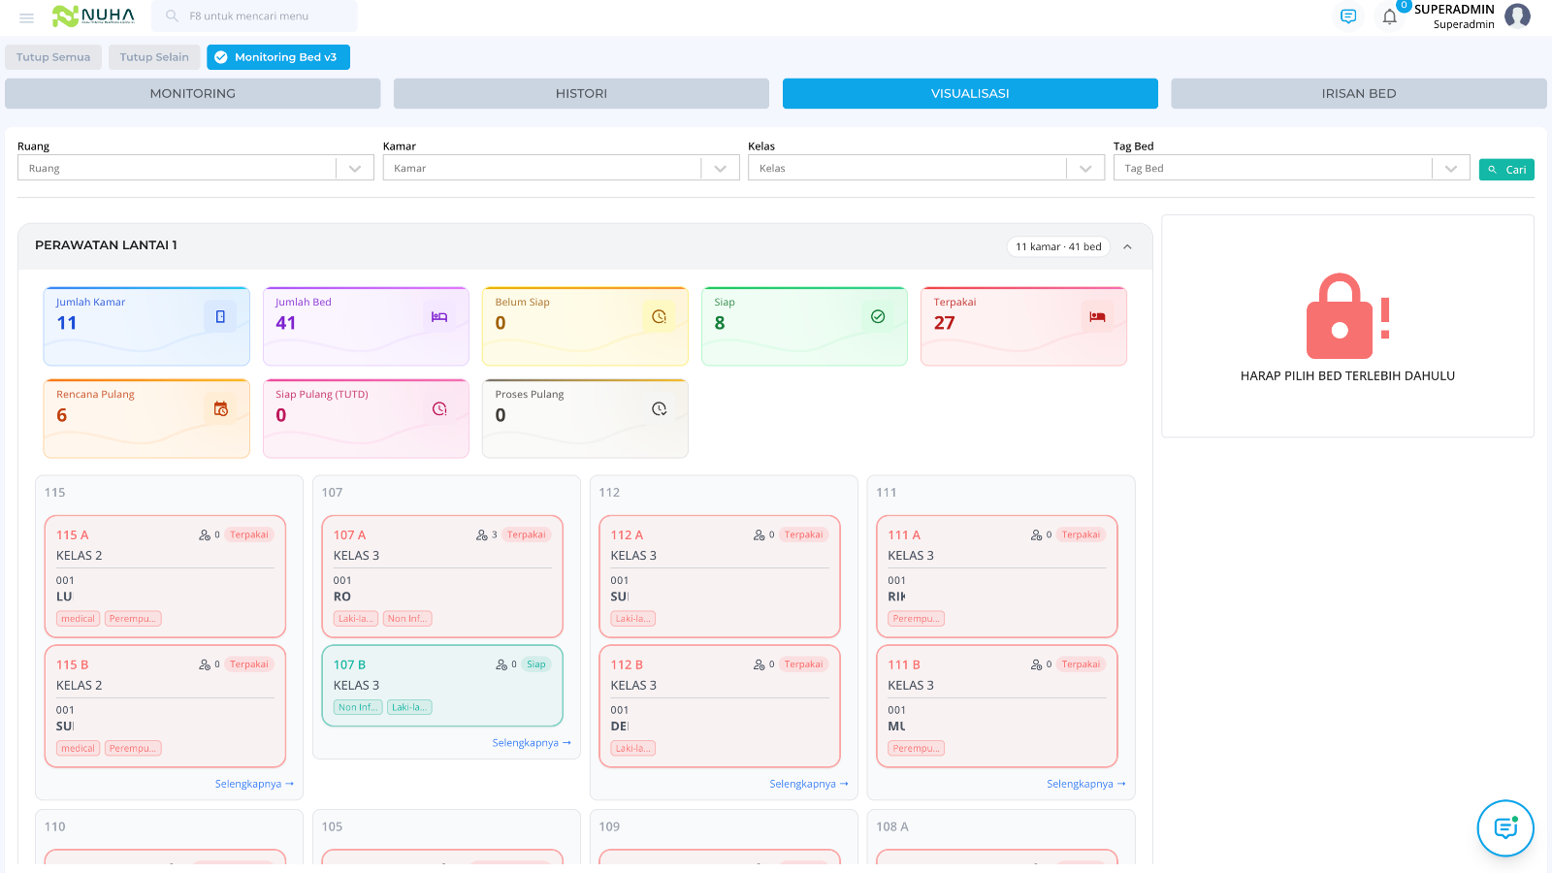Open the hamburger sidebar menu
1552x873 pixels.
[26, 17]
